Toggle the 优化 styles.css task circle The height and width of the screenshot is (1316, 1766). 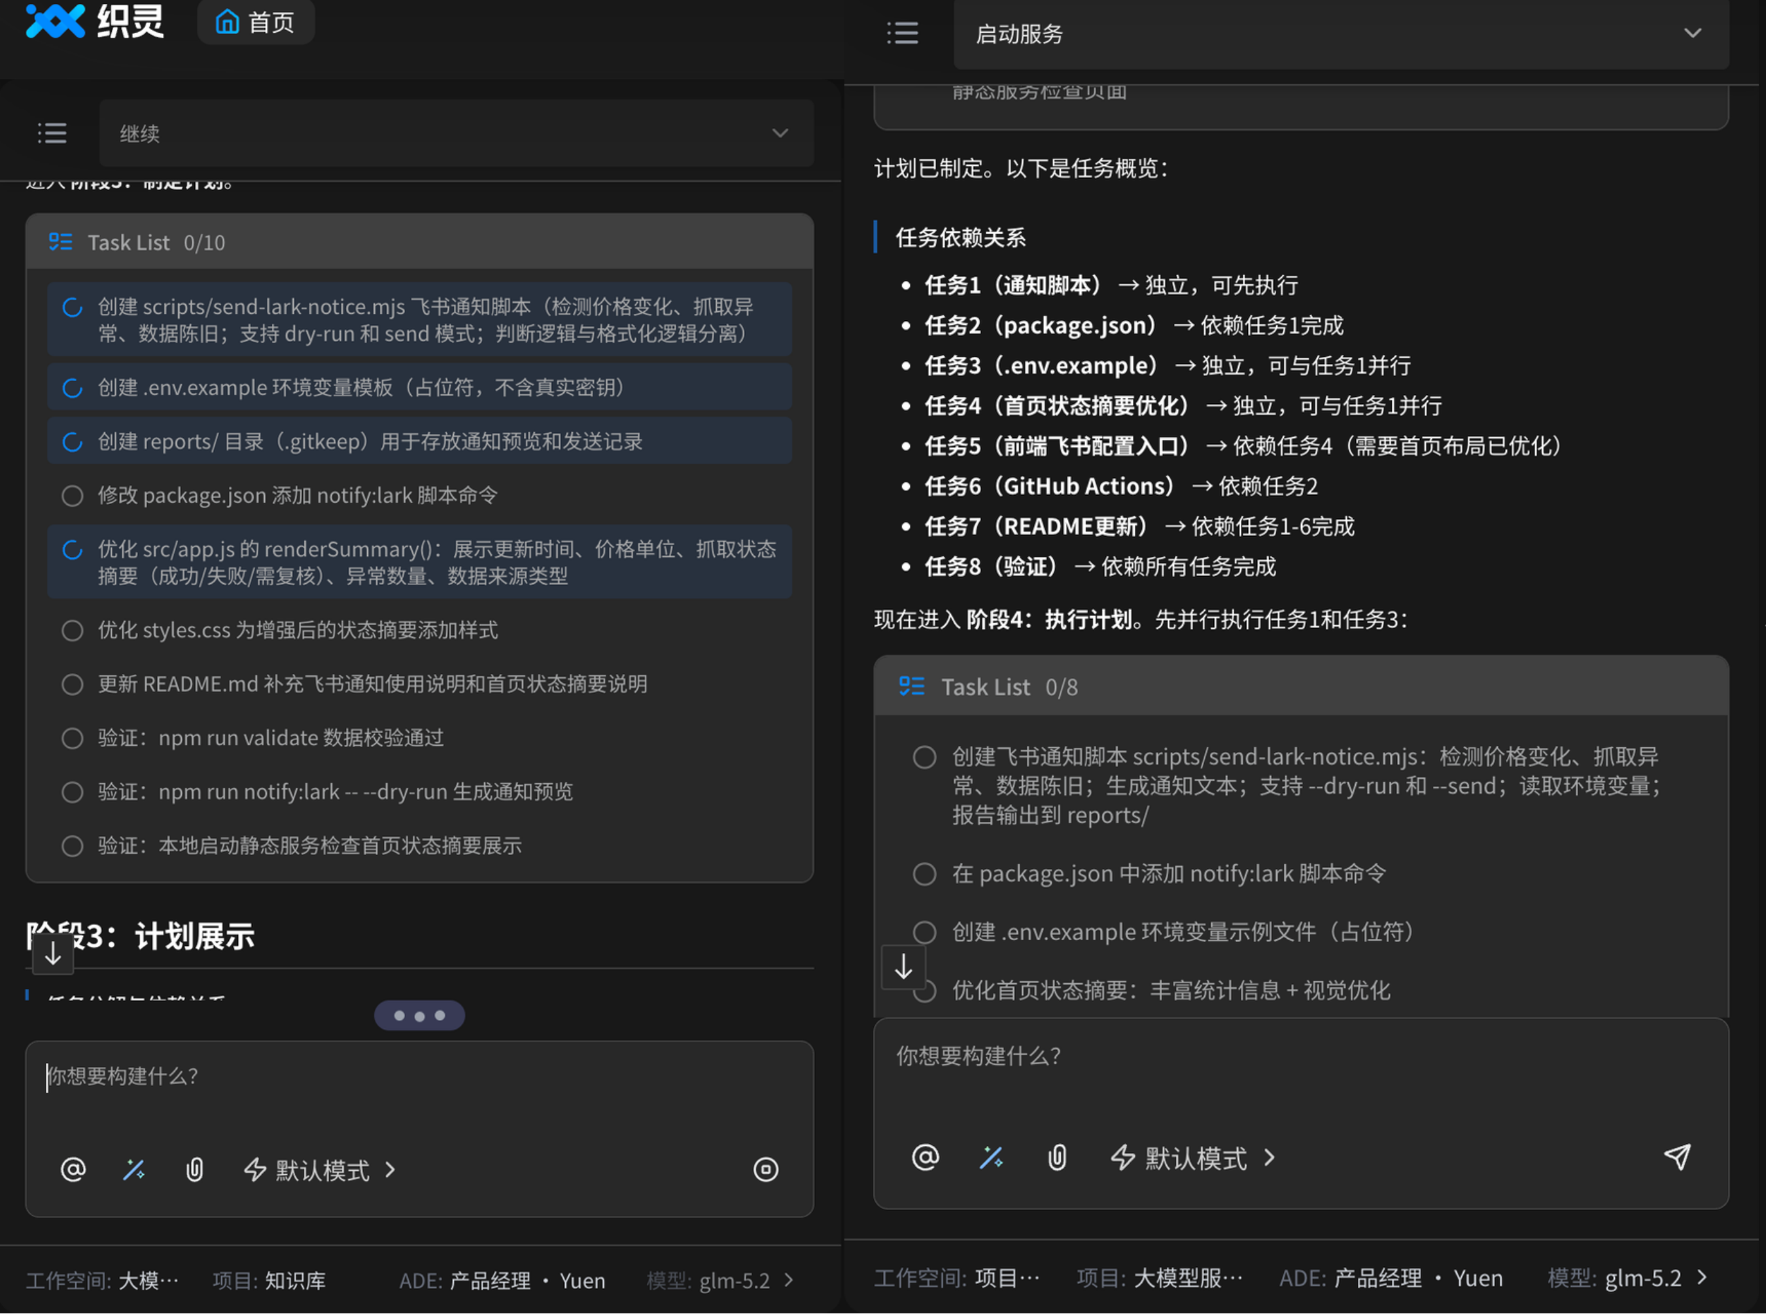tap(73, 630)
